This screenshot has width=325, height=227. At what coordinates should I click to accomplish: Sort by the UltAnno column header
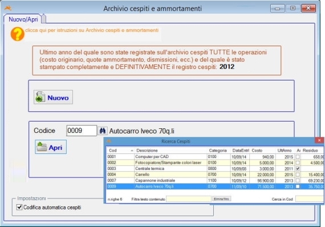(x=285, y=151)
